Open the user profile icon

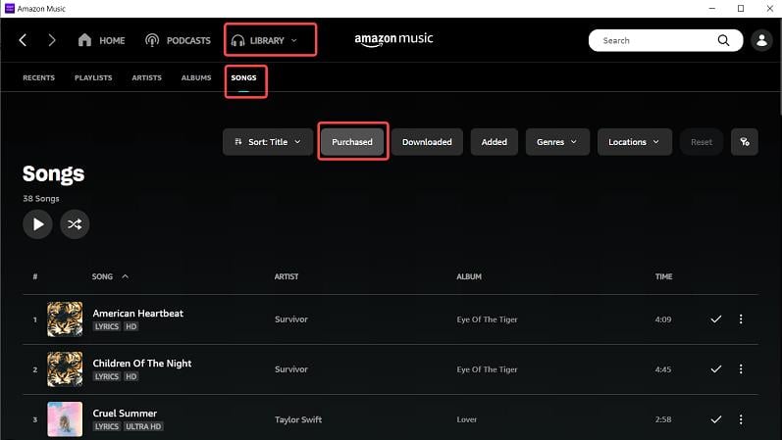click(x=761, y=40)
